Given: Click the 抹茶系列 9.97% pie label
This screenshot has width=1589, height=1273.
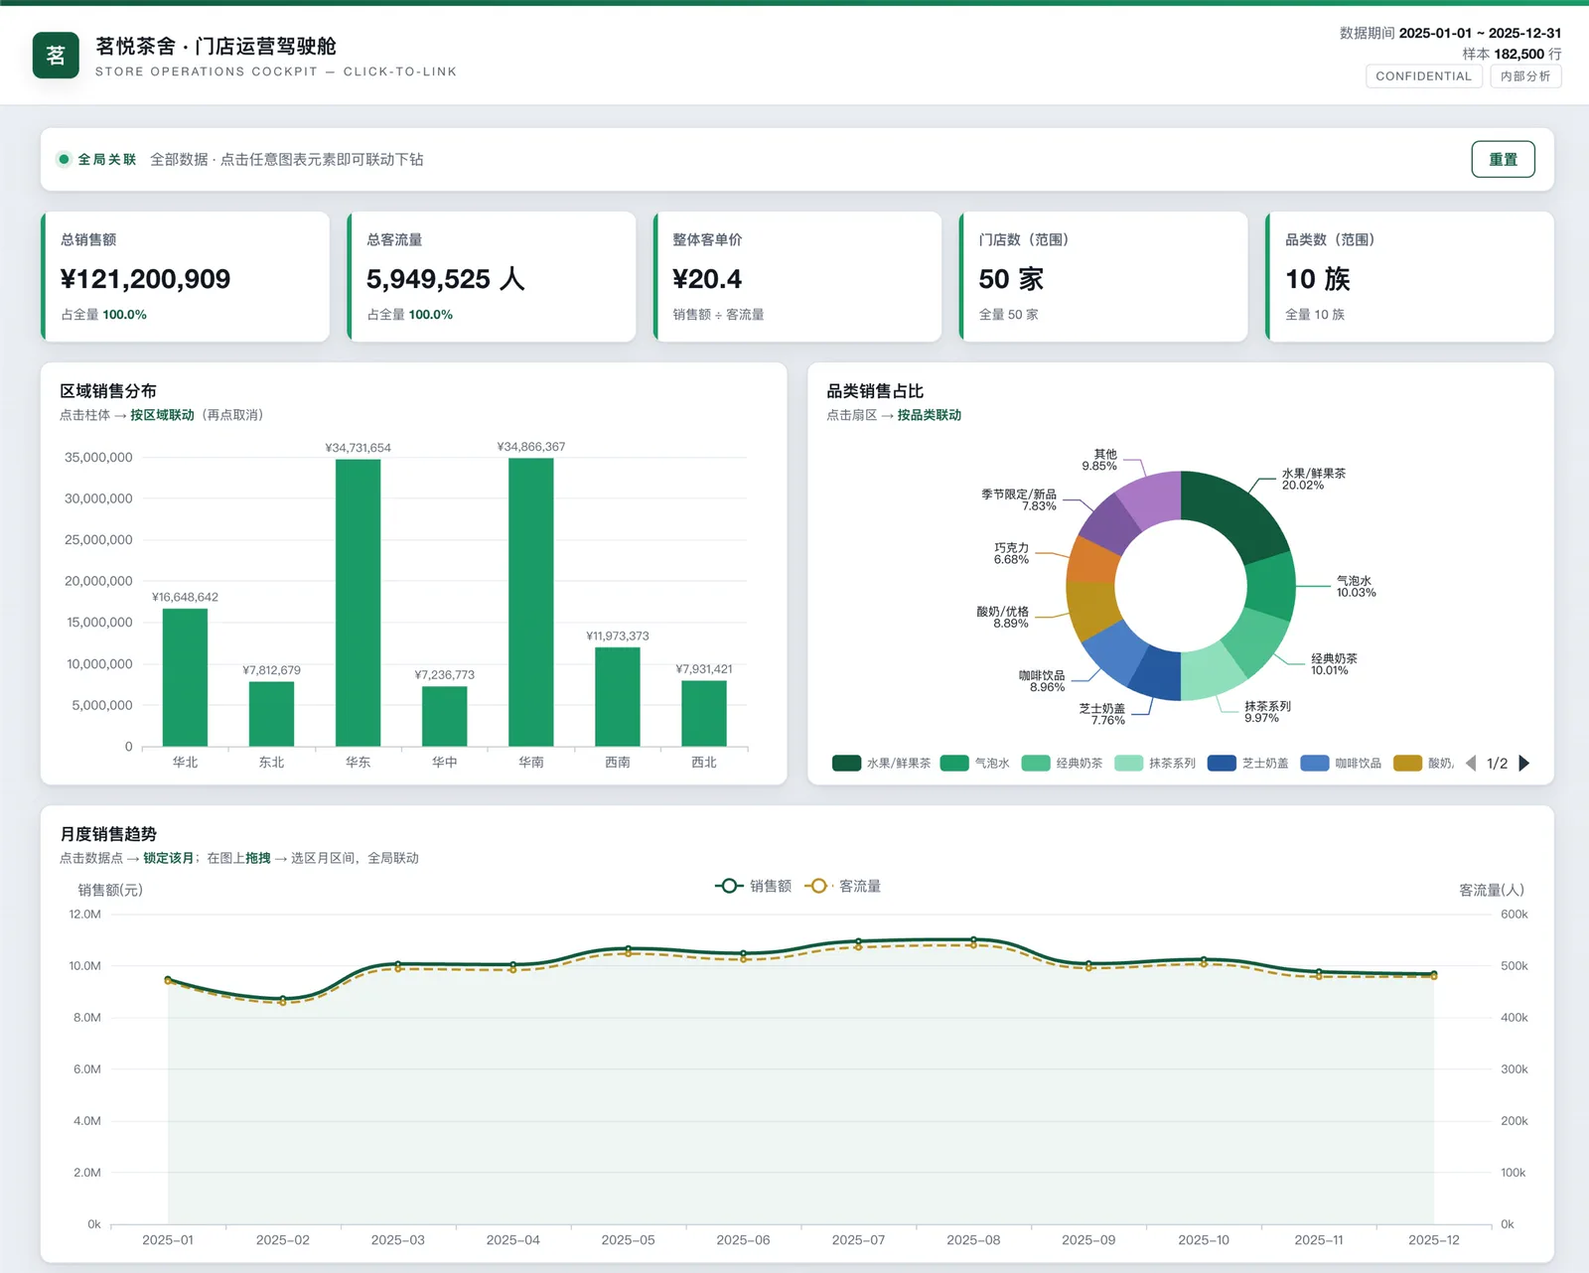Looking at the screenshot, I should 1267,712.
